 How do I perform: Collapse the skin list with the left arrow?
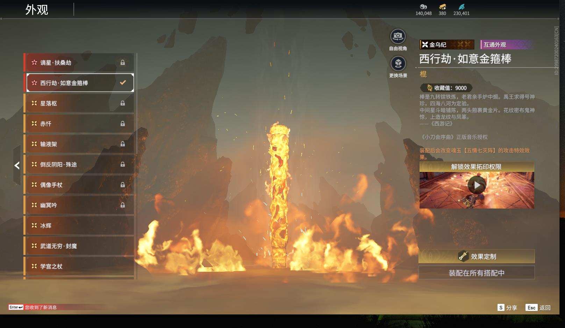pos(17,166)
